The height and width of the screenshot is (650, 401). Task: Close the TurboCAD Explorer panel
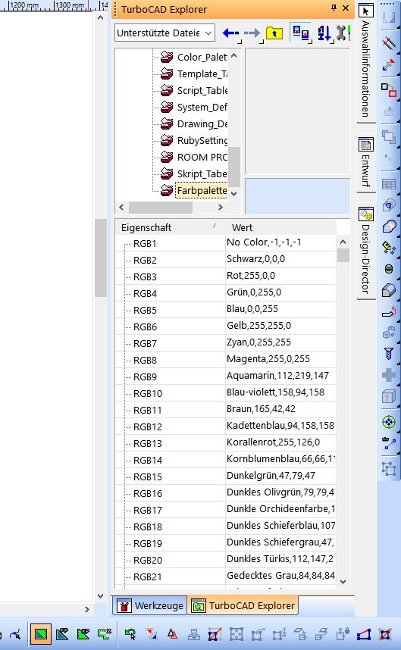click(x=346, y=8)
